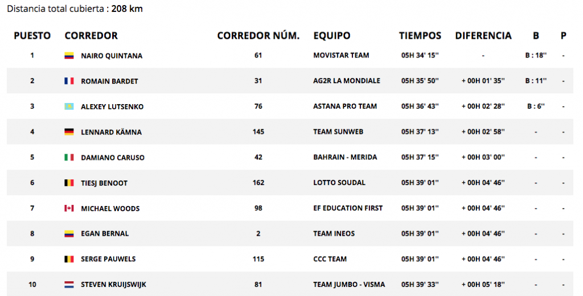Open rider Egan Bernal's name

coord(105,233)
